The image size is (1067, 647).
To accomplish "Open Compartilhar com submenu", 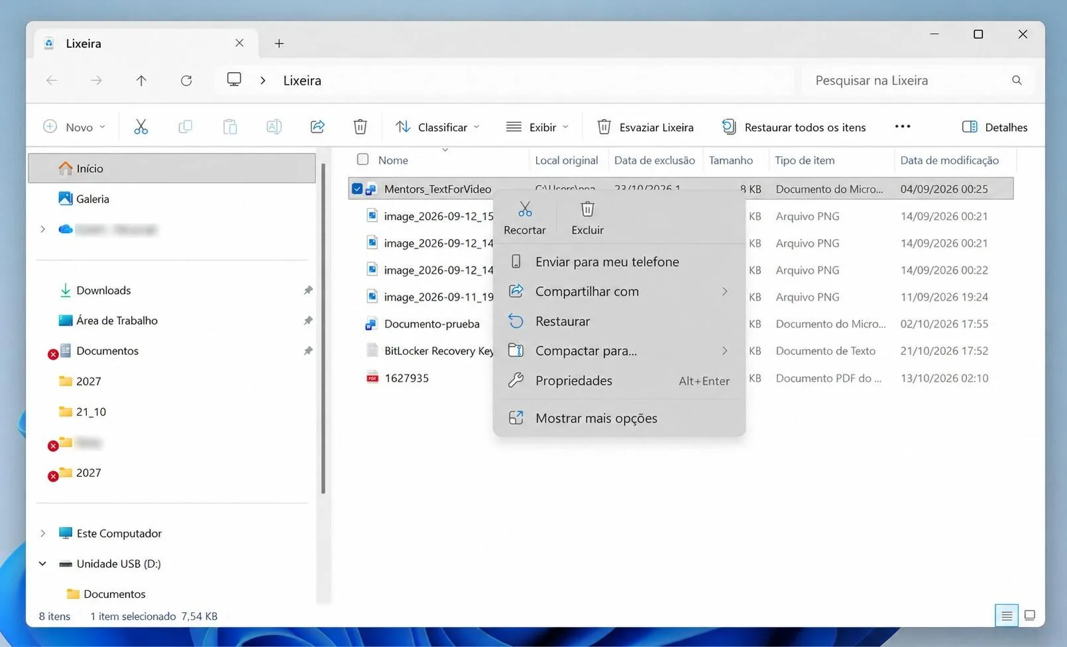I will coord(619,291).
